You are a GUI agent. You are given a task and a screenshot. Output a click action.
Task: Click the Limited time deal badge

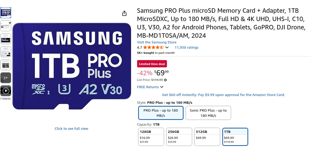point(152,64)
